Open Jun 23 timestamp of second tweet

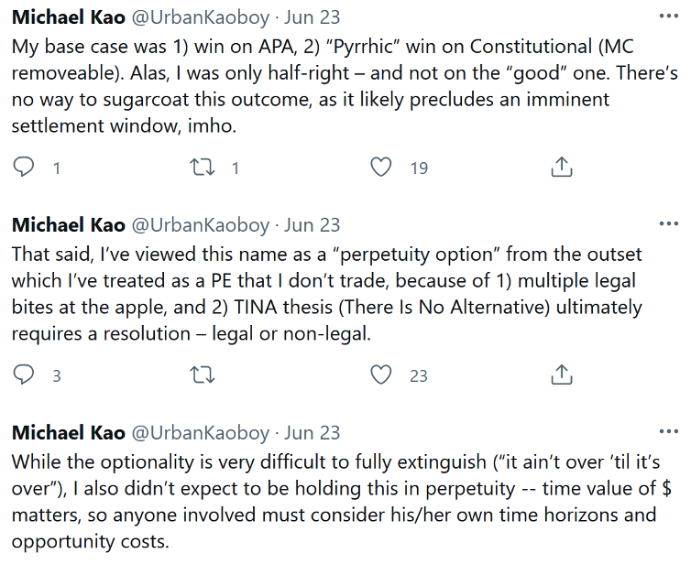(x=312, y=225)
